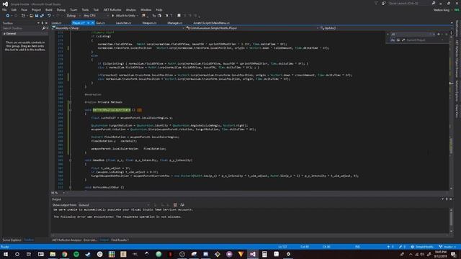Open the Tools menu

point(85,9)
